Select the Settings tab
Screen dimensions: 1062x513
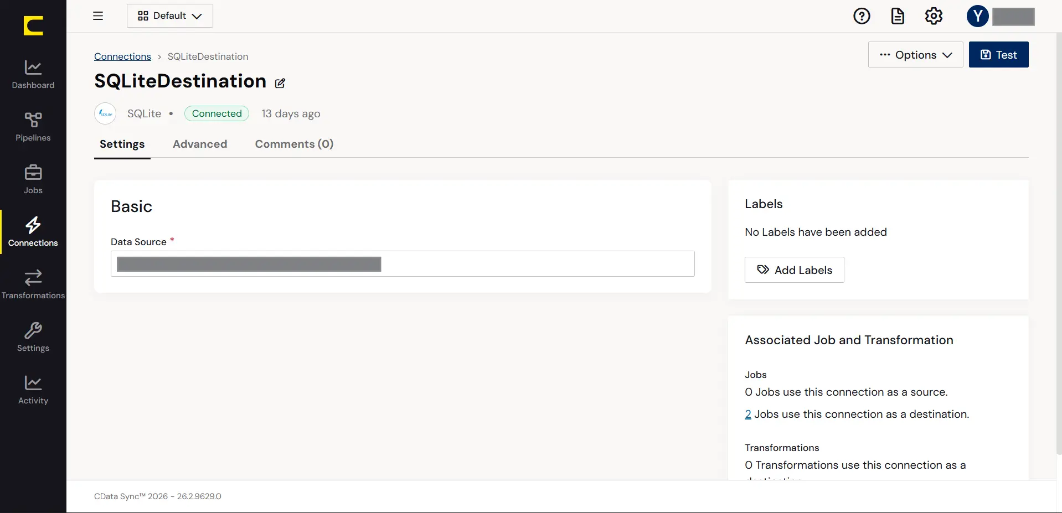click(122, 144)
